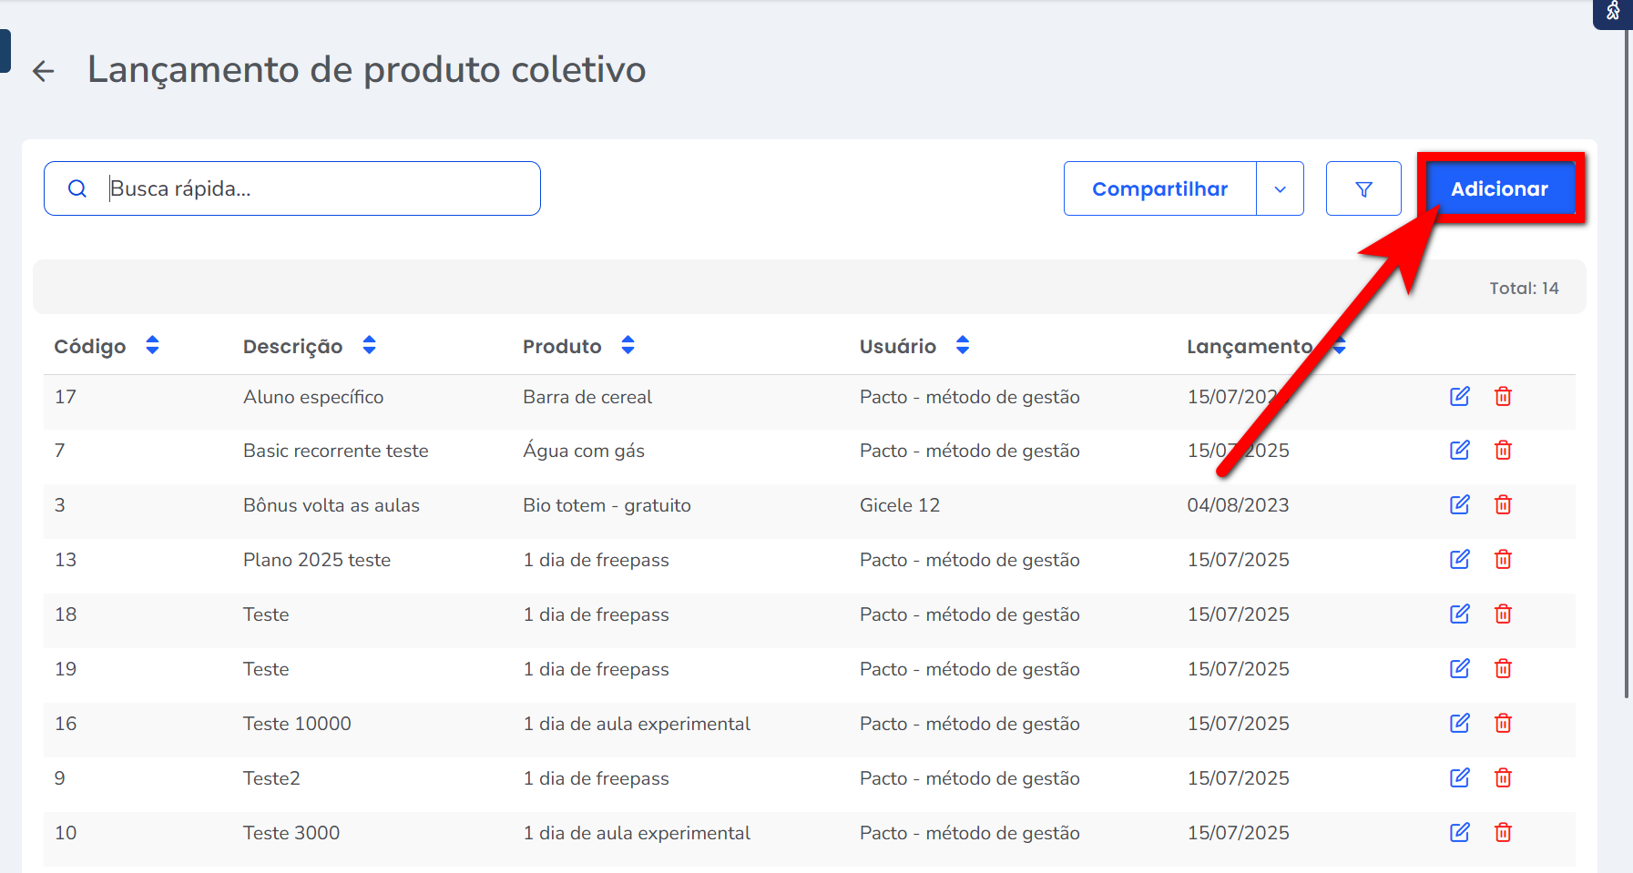Screen dimensions: 1633x873
Task: Delete the Basic recorrente teste entry
Action: pos(1503,451)
